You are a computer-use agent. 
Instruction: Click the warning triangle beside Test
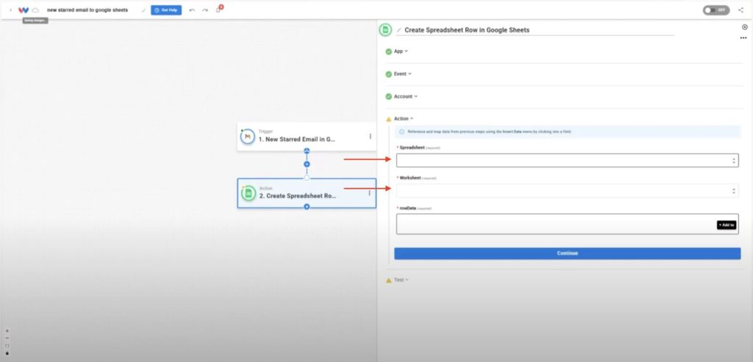coord(388,280)
